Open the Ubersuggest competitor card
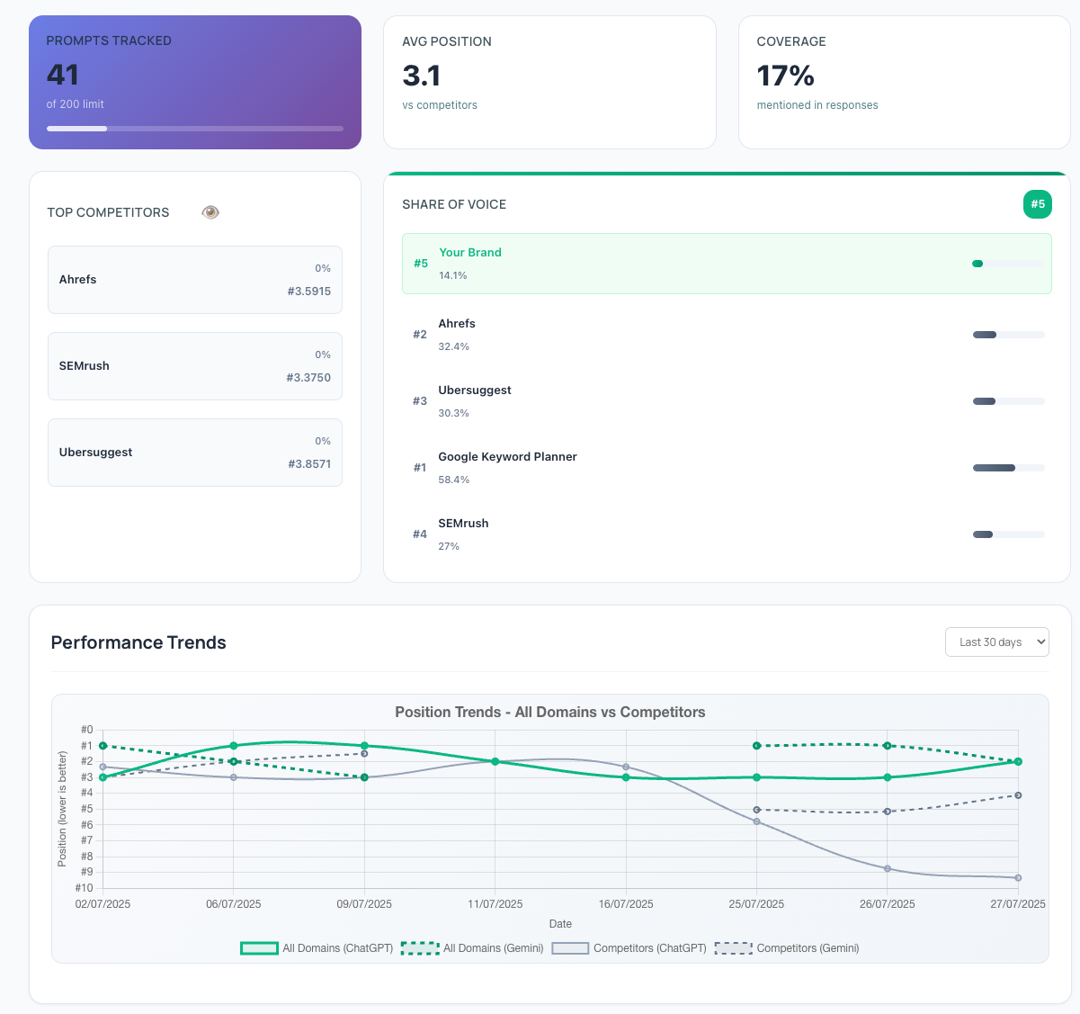1080x1014 pixels. pos(194,453)
